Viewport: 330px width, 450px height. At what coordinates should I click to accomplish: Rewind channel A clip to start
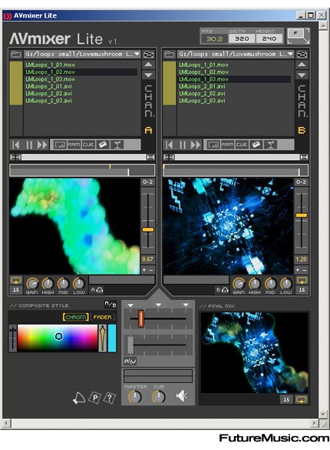click(x=16, y=145)
